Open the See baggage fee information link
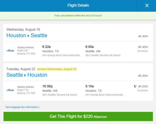Viewport: 156px width, 124px height. (x=22, y=107)
